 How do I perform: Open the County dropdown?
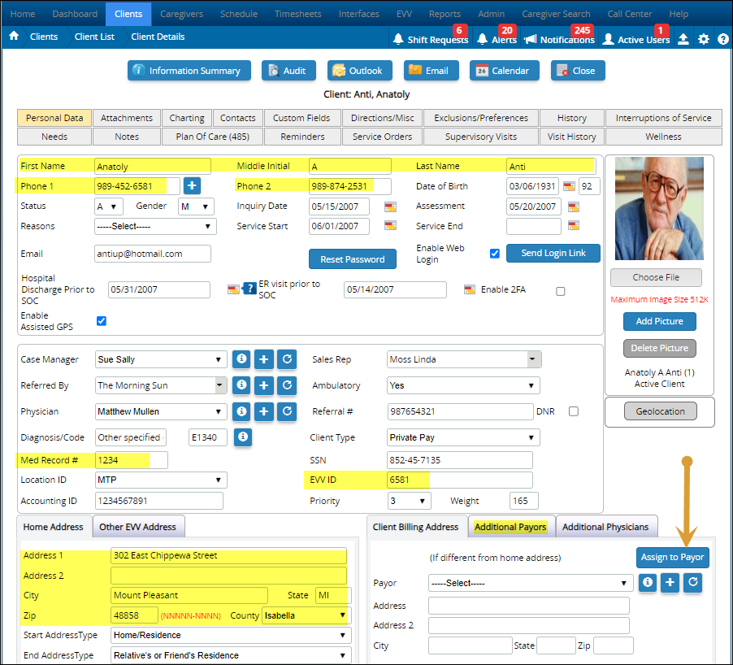(x=306, y=615)
